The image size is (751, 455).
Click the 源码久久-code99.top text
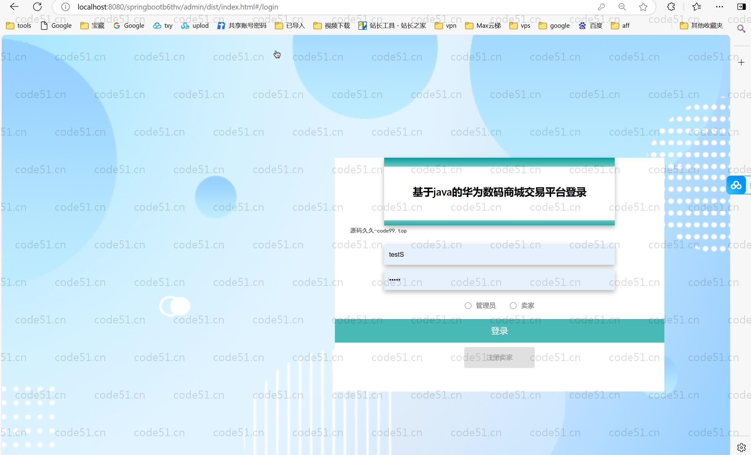(378, 230)
